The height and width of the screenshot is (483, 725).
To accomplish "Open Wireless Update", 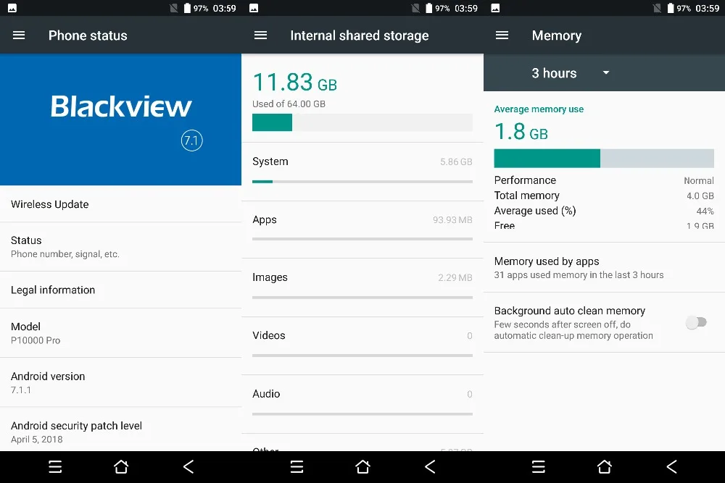I will tap(120, 204).
